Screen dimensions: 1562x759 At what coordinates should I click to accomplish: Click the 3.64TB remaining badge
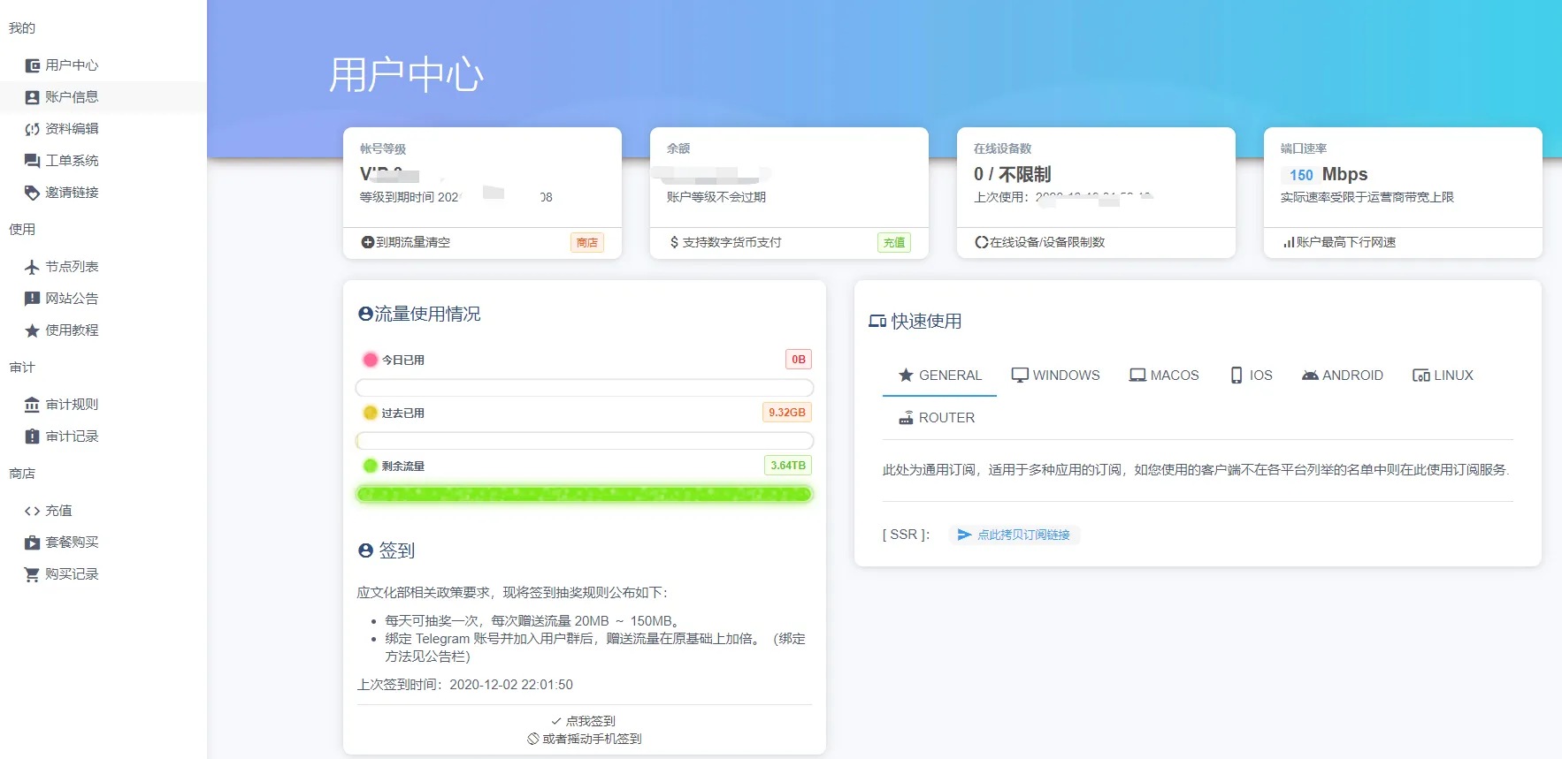tap(788, 466)
